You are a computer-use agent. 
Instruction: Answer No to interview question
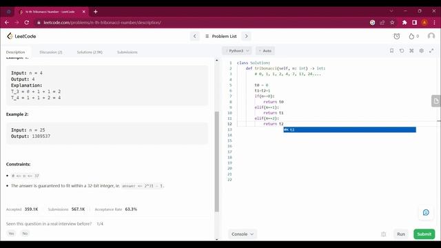pyautogui.click(x=25, y=234)
